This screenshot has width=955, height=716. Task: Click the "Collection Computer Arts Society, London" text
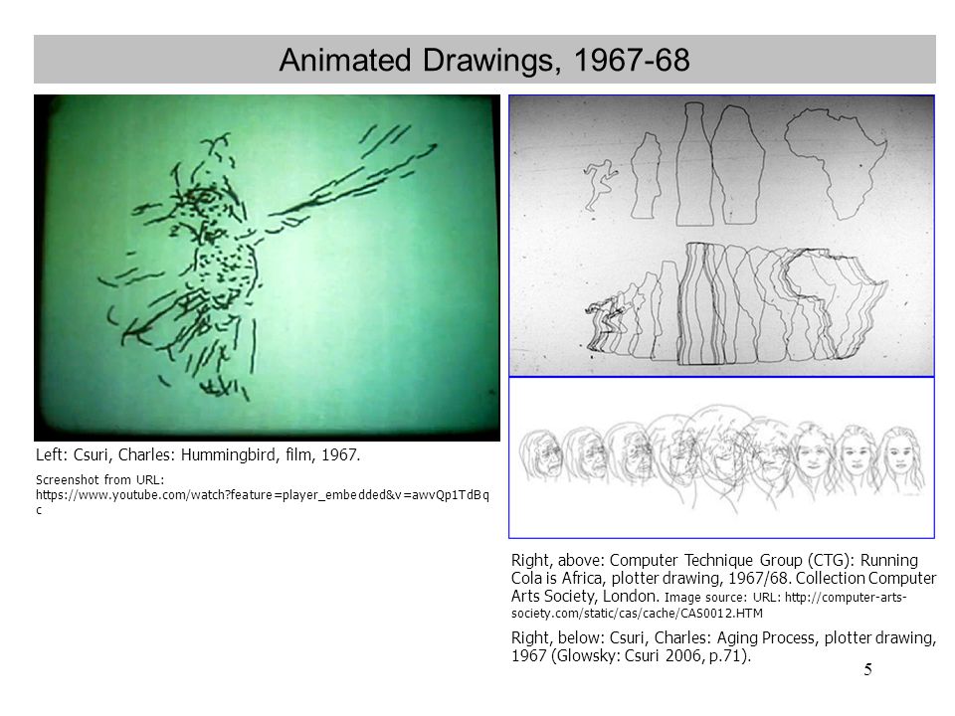click(x=723, y=587)
